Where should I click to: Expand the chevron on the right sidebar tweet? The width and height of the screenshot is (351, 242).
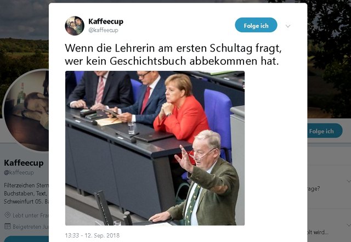tap(349, 181)
